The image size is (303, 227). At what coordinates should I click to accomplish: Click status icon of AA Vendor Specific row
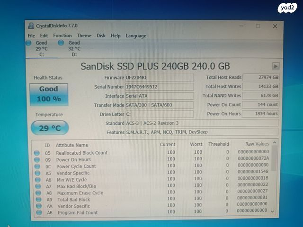pos(39,206)
